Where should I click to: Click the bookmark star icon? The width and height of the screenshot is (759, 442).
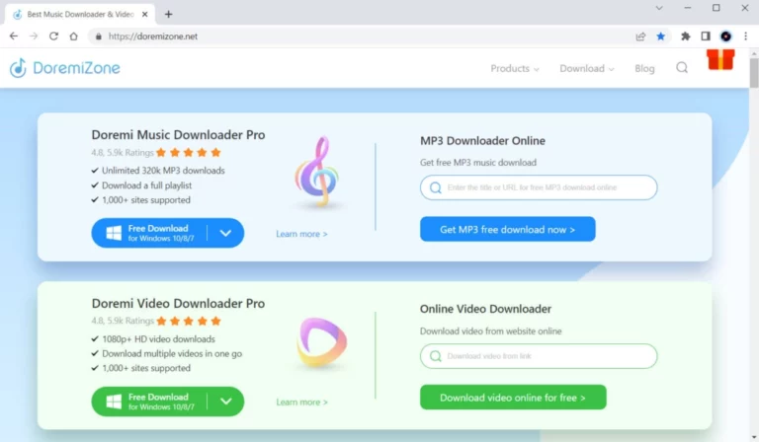(661, 37)
